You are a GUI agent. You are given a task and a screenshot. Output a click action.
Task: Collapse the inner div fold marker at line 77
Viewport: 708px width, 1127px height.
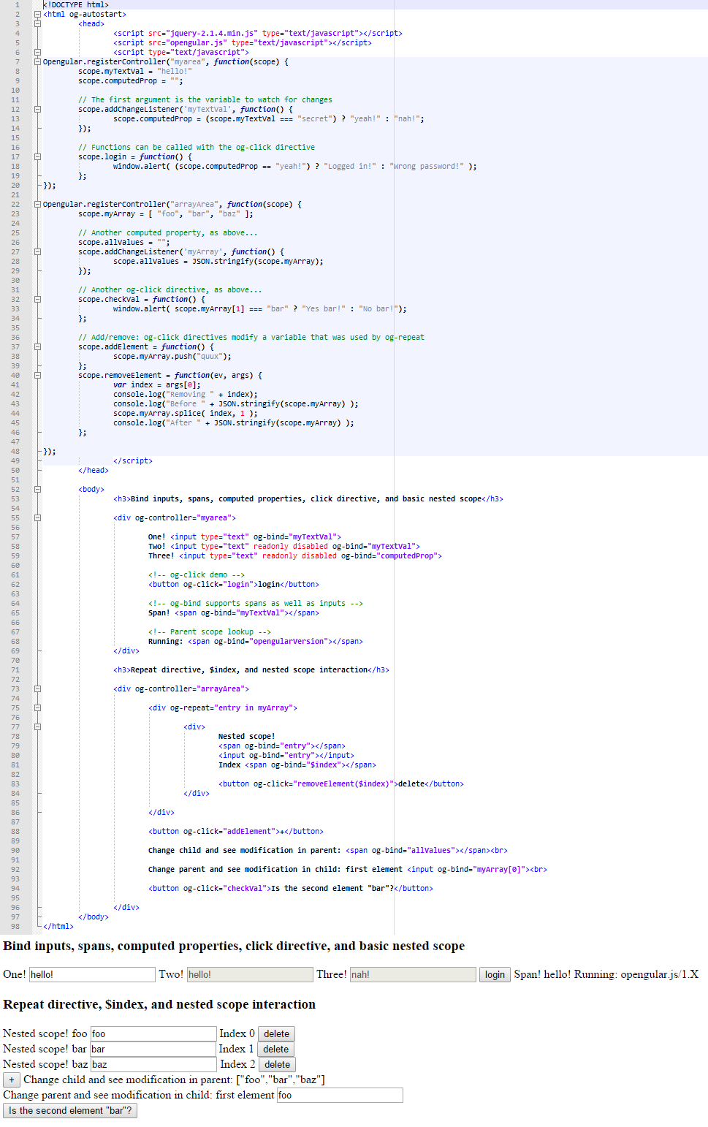[37, 727]
